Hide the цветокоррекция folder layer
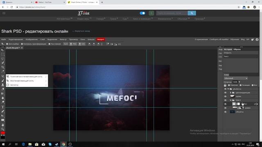 225,93
